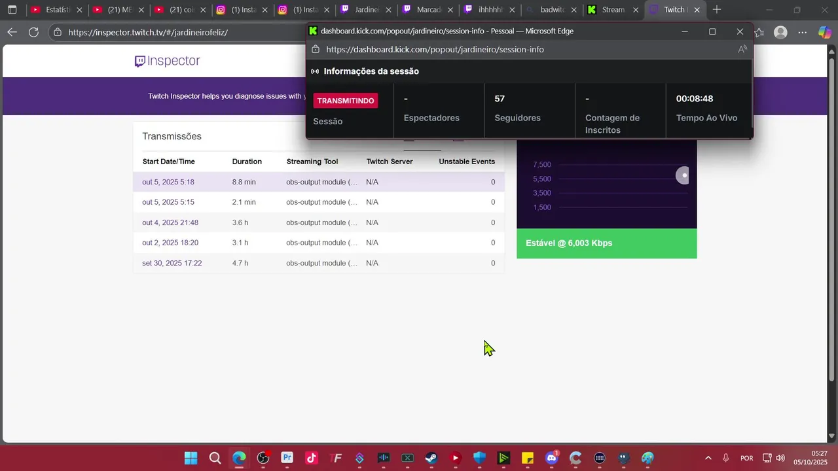Open Windows Security shield from taskbar
The width and height of the screenshot is (838, 471).
(479, 458)
